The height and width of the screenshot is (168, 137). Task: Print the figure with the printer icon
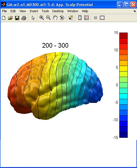click(x=24, y=18)
